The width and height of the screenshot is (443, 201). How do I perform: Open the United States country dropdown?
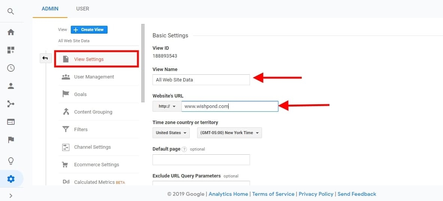coord(171,133)
